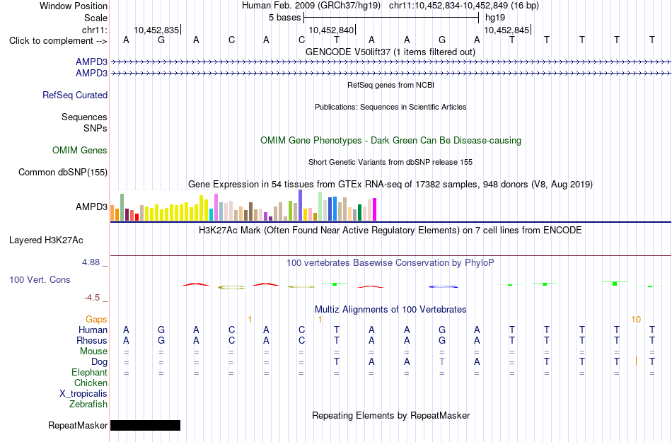
Task: Open the 'OMIM Genes' track label
Action: tap(80, 151)
